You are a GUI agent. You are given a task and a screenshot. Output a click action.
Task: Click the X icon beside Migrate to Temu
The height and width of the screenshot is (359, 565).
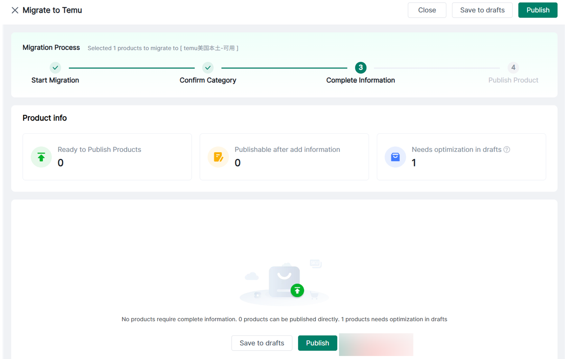click(x=15, y=10)
